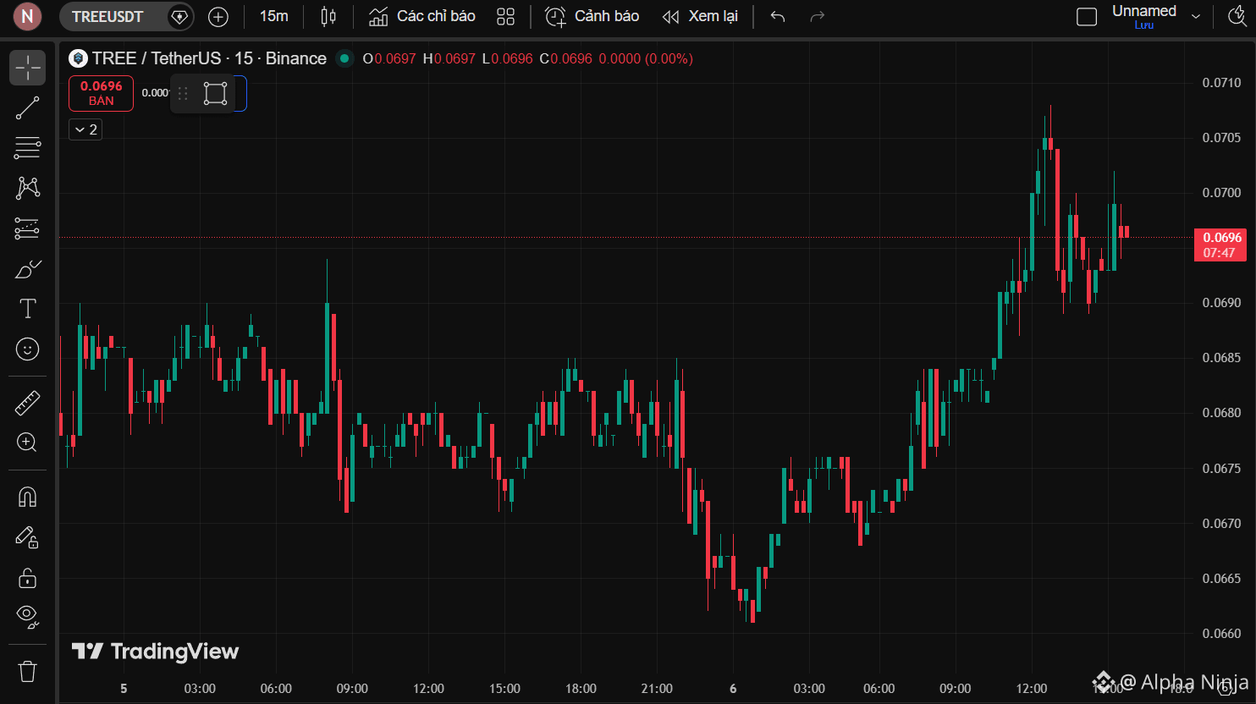Screen dimensions: 1256x704
Task: Toggle magnet mode snapping
Action: [27, 497]
